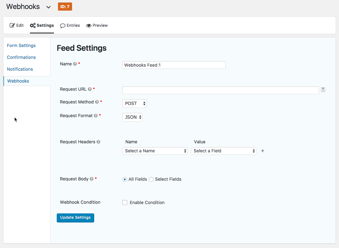Click the help icon next to Name
Viewport: 339px width, 248px height.
point(74,64)
